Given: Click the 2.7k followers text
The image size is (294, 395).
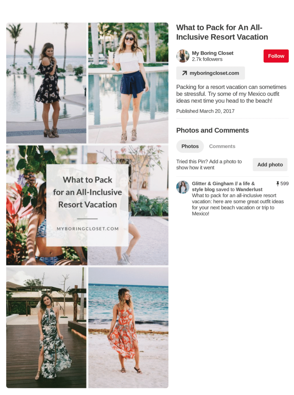Looking at the screenshot, I should click(207, 59).
